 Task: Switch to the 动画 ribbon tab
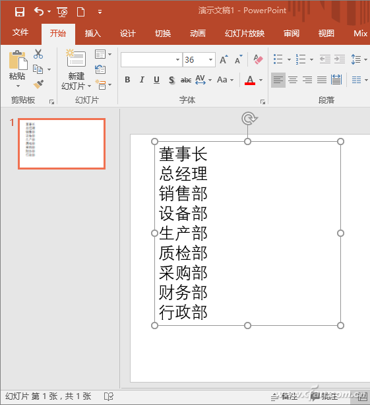[197, 34]
